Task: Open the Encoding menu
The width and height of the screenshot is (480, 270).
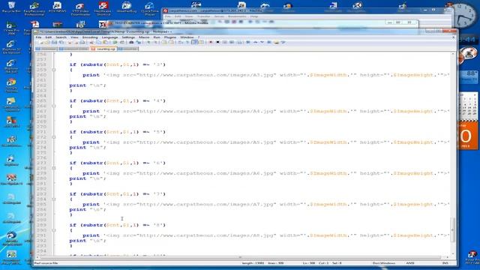Action: pyautogui.click(x=90, y=37)
